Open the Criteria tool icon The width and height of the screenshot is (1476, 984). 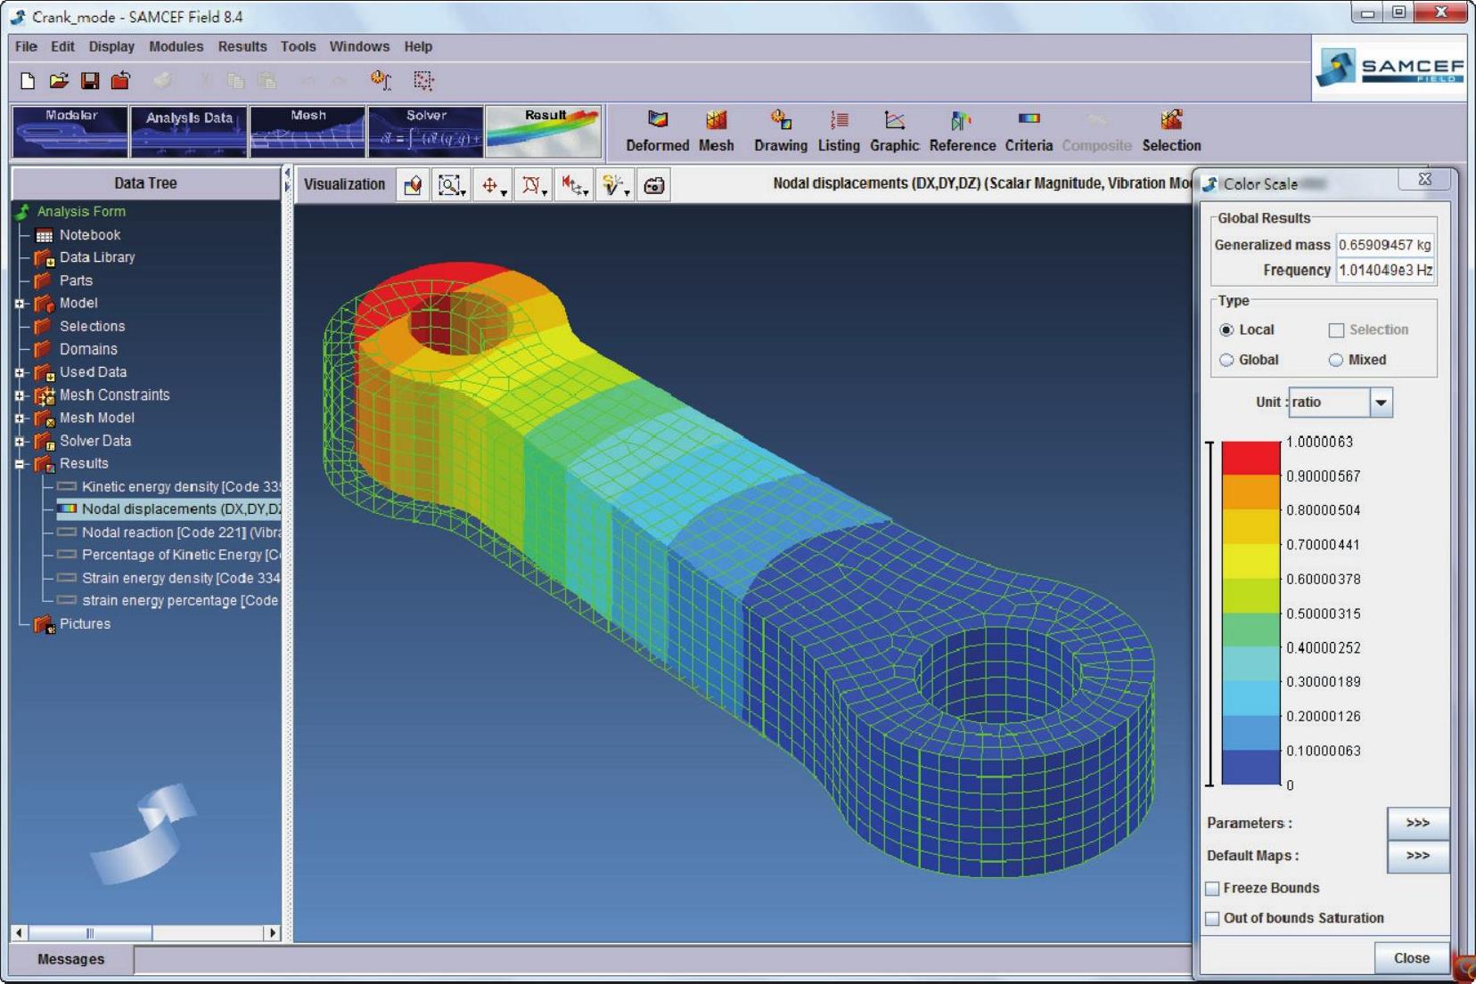click(x=1029, y=121)
